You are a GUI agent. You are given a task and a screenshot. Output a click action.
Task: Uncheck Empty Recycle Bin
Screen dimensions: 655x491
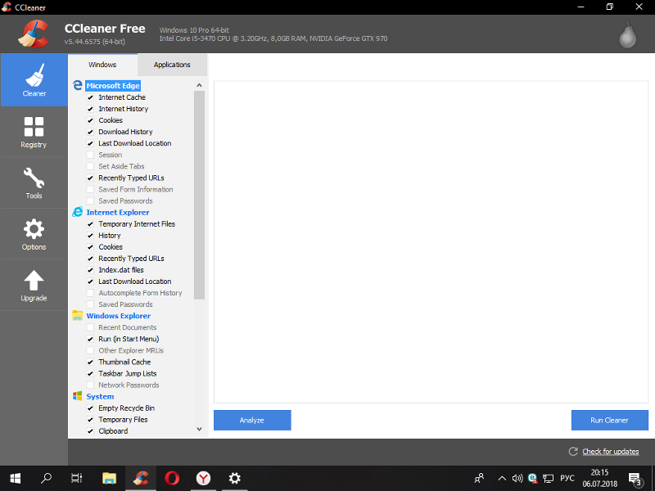(x=90, y=408)
